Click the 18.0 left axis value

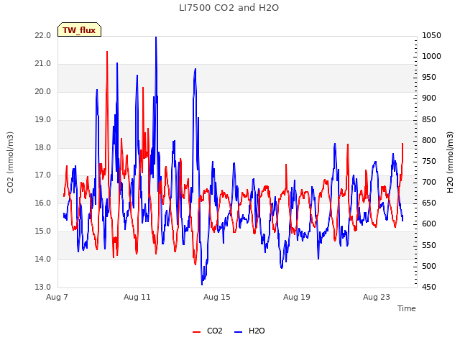coord(43,147)
